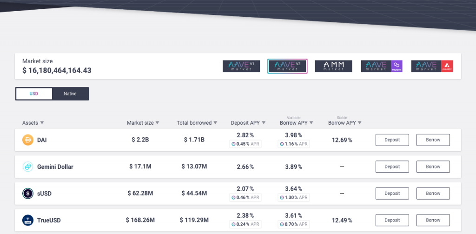The width and height of the screenshot is (476, 234).
Task: Switch currency display to Native
Action: pyautogui.click(x=70, y=94)
